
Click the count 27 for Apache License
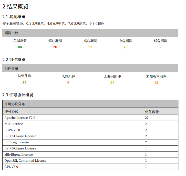[147, 118]
